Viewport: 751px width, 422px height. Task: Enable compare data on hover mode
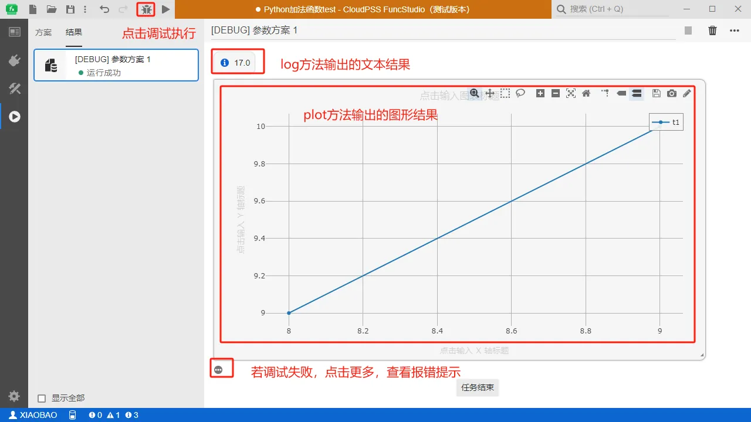point(637,93)
